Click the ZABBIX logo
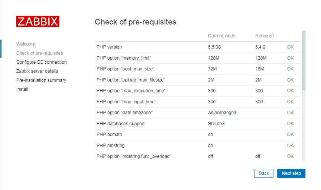 (38, 21)
